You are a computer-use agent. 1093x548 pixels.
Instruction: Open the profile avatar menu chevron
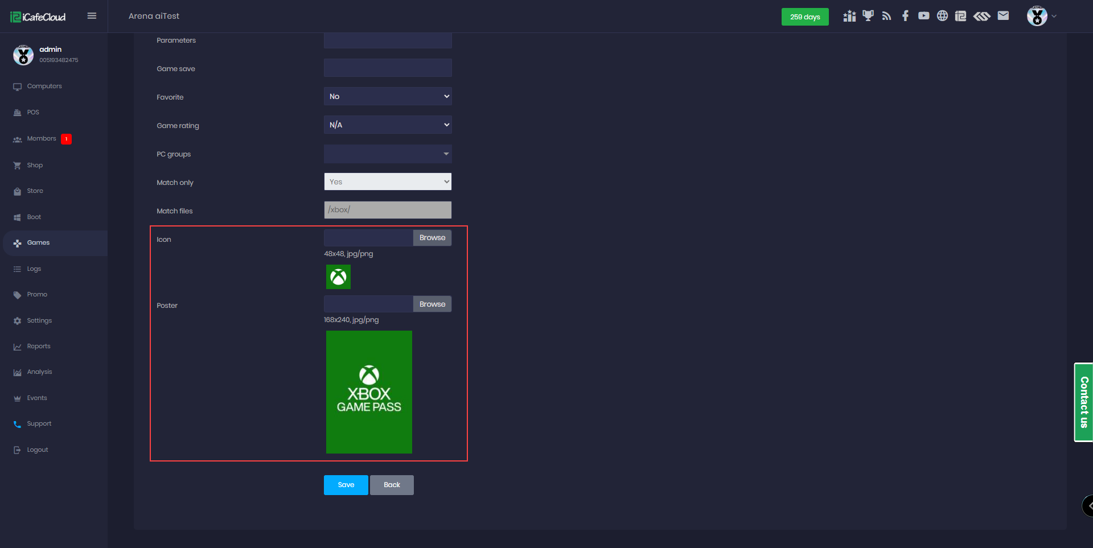click(x=1054, y=17)
